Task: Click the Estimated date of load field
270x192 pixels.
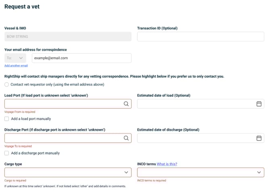Action: pos(195,104)
